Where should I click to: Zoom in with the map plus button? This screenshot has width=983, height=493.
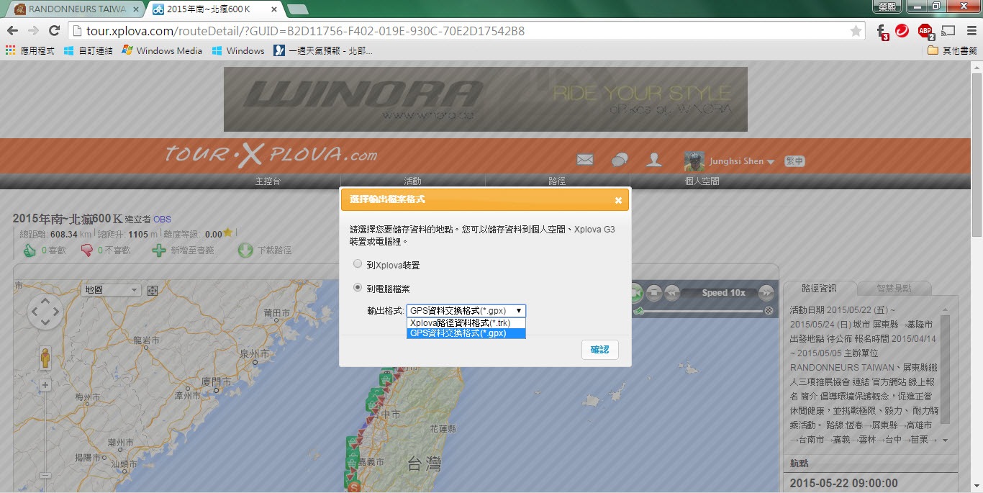point(45,385)
